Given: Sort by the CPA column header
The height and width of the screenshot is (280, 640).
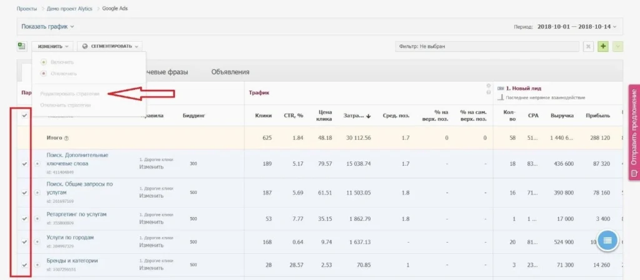Looking at the screenshot, I should coord(533,115).
